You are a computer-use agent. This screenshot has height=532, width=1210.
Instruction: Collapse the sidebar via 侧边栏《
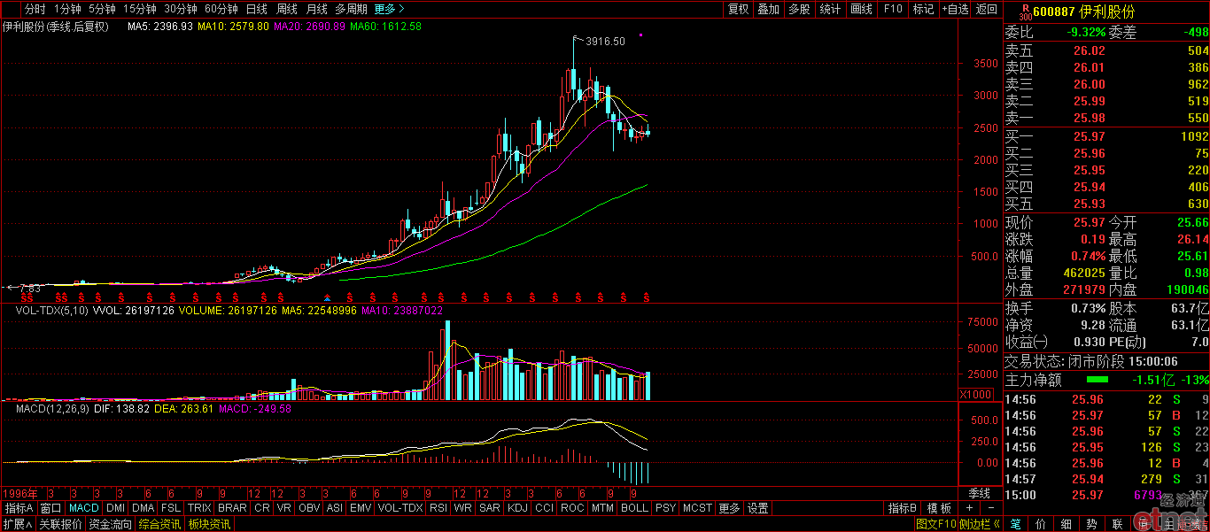[981, 524]
